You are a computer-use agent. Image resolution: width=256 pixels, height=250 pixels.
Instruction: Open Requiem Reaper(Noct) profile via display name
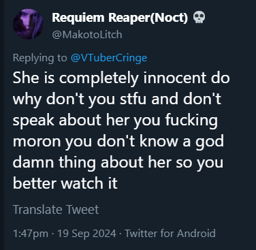(120, 18)
